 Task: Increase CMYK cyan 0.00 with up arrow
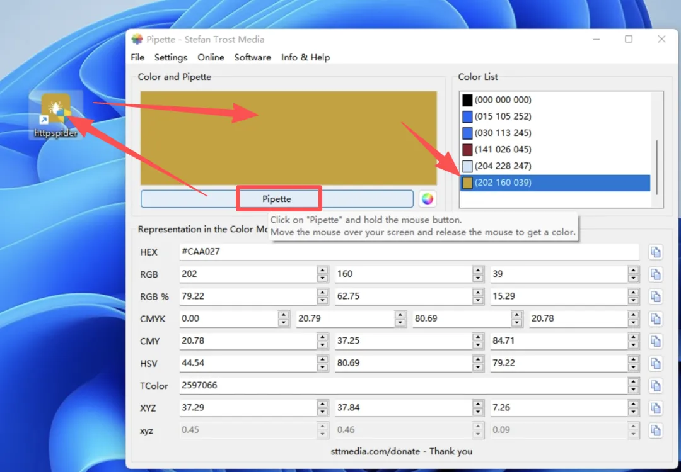coord(284,315)
